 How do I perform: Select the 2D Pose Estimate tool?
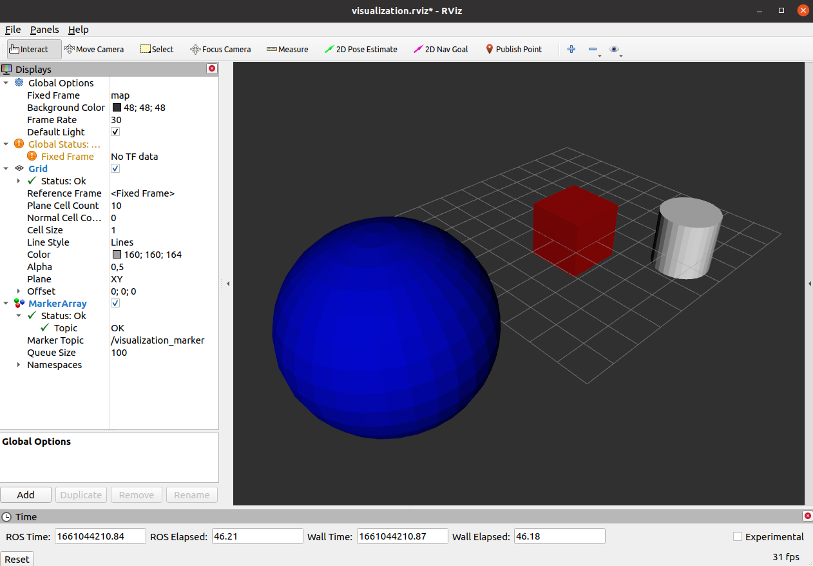[361, 49]
